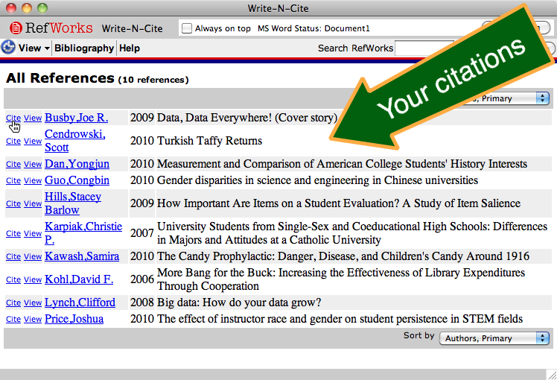Open the View dropdown menu
This screenshot has height=380, width=557.
[34, 48]
